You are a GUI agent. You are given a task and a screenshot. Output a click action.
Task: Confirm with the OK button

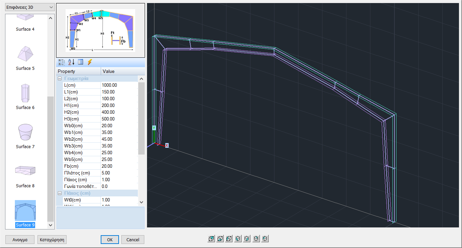point(110,240)
